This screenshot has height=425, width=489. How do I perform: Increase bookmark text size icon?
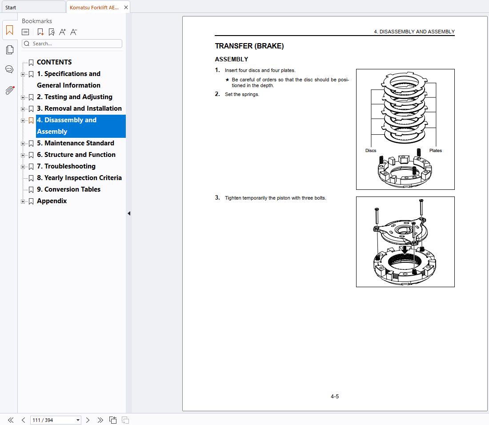62,32
